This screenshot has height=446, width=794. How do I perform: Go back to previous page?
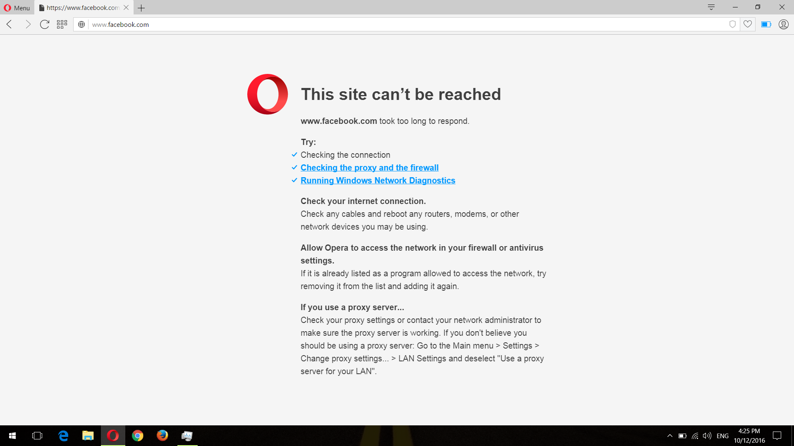10,24
